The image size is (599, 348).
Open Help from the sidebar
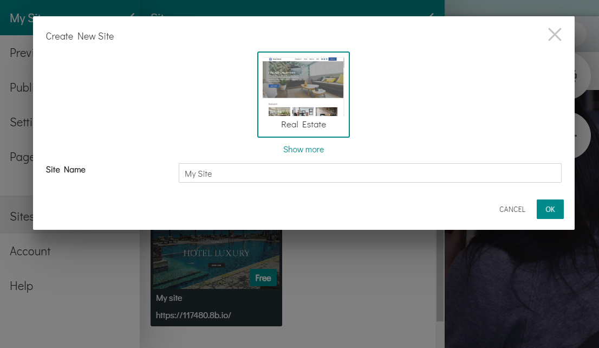(x=22, y=286)
